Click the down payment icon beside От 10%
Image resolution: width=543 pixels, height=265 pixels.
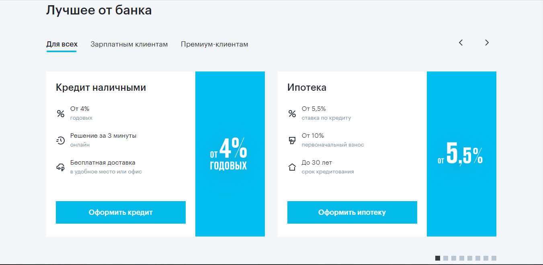pyautogui.click(x=292, y=141)
